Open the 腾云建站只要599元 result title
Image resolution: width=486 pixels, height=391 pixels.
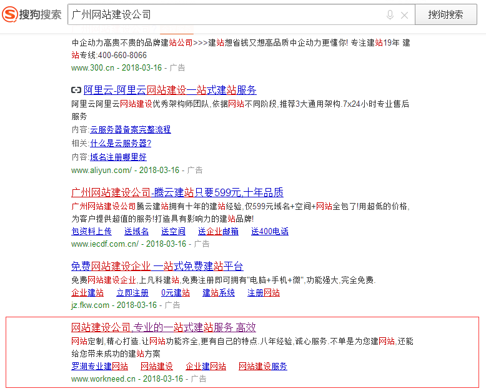click(177, 192)
